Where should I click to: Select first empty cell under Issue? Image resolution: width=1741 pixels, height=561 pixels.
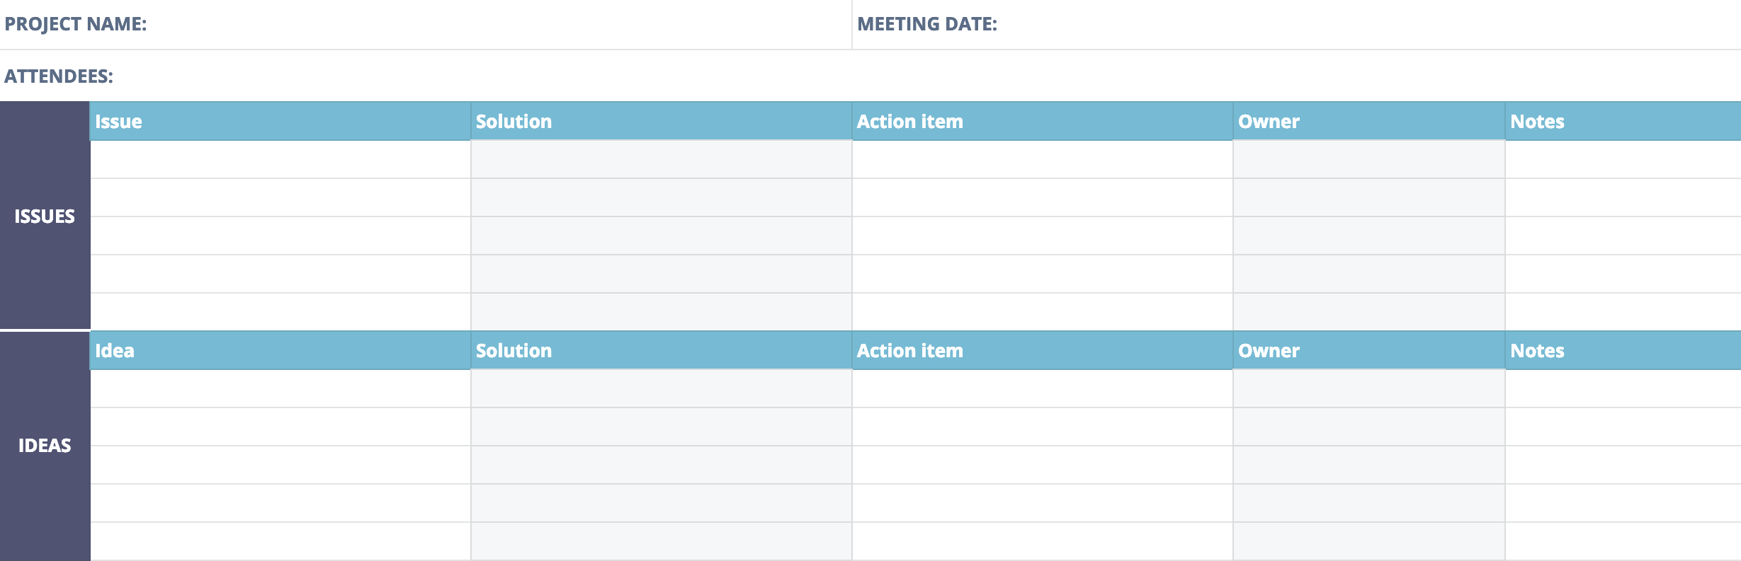tap(280, 159)
